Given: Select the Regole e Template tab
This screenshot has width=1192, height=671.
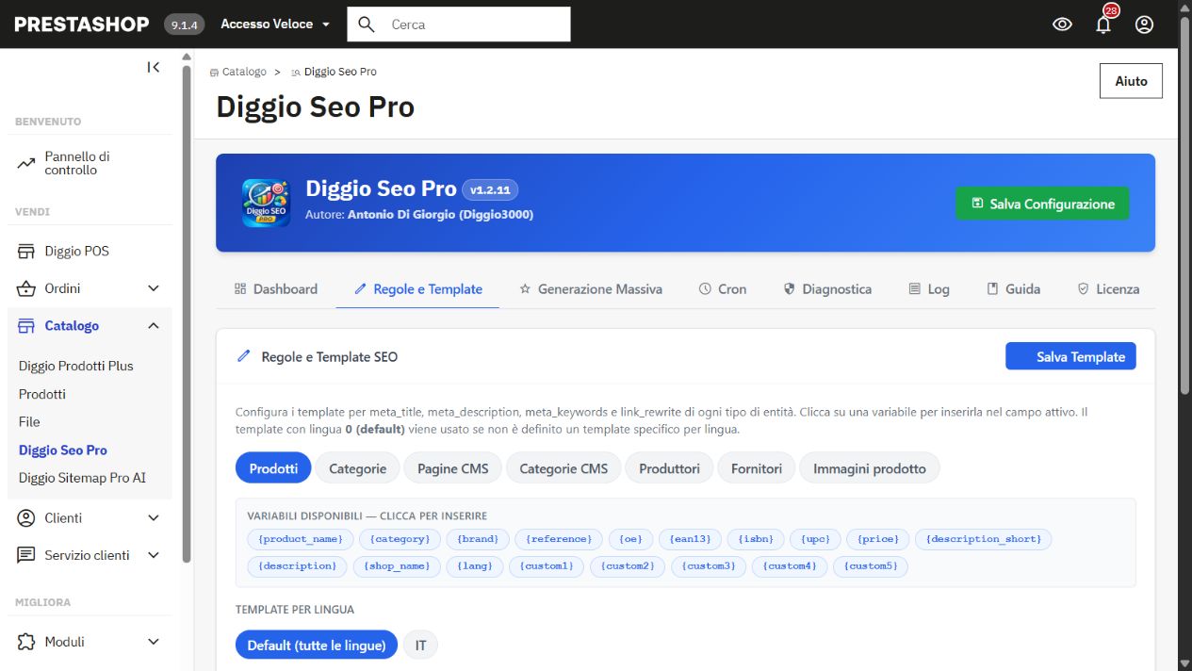Looking at the screenshot, I should coord(417,289).
